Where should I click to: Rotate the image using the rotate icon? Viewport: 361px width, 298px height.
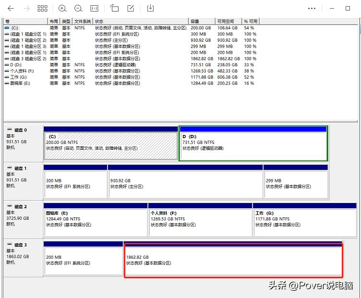(114, 8)
